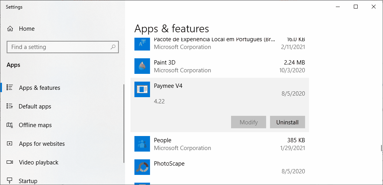Screen dimensions: 383x185
Task: Uninstall Paymee V4
Action: tap(287, 122)
